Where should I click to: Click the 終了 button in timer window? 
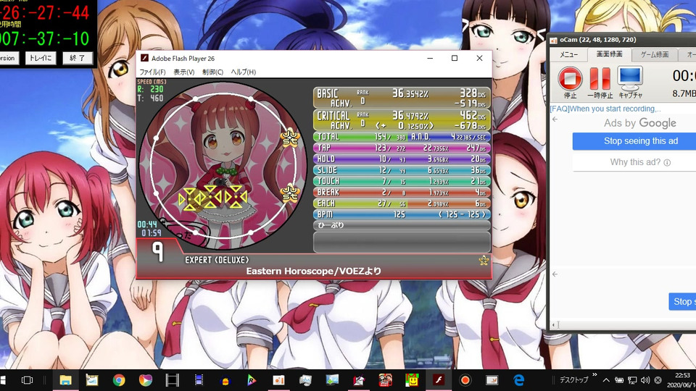click(78, 58)
